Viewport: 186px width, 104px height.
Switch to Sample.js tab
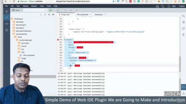(99, 15)
